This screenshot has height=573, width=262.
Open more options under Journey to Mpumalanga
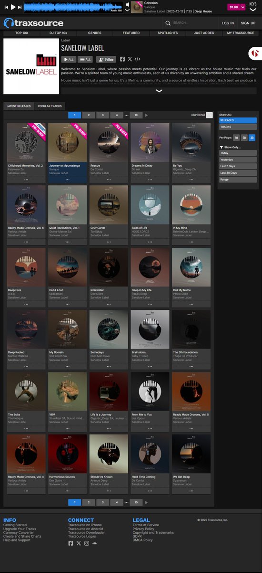(x=68, y=180)
